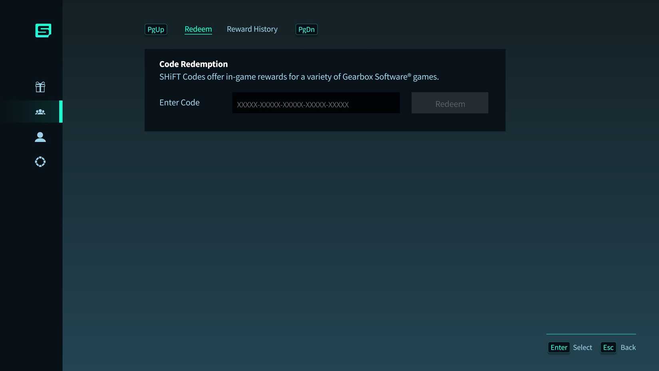Click the Back label in footer
Viewport: 659px width, 371px height.
pos(628,347)
